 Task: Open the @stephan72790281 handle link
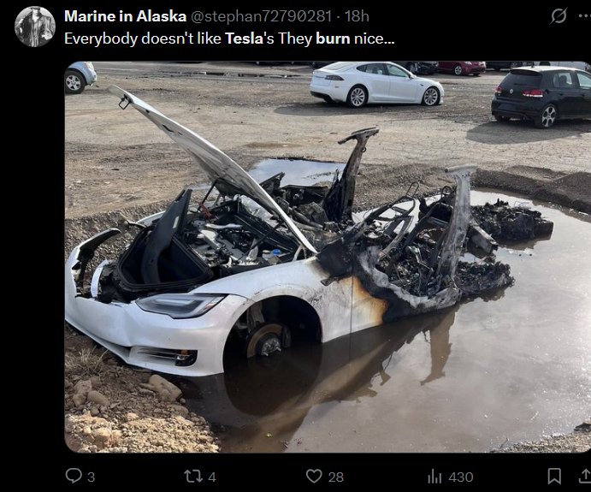262,16
